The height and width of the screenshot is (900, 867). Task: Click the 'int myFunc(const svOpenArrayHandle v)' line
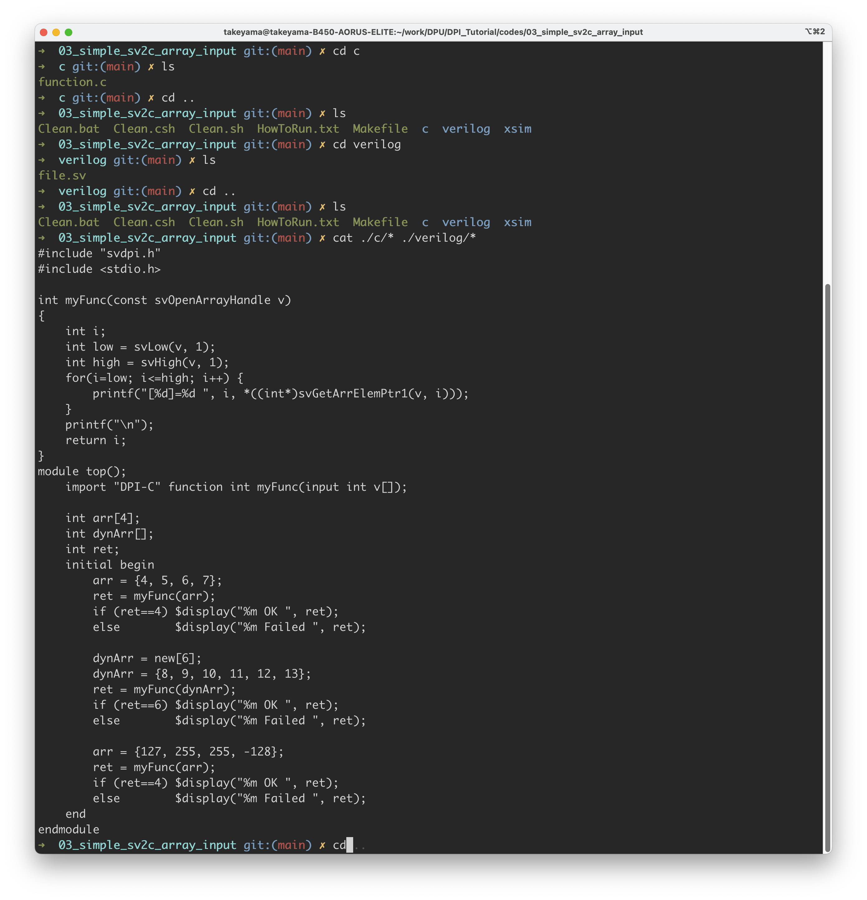[164, 300]
